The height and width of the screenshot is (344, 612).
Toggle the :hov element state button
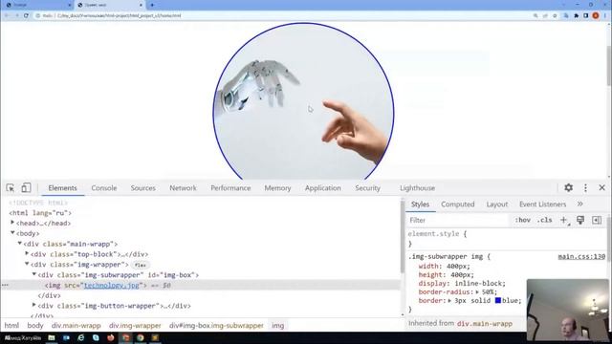522,220
